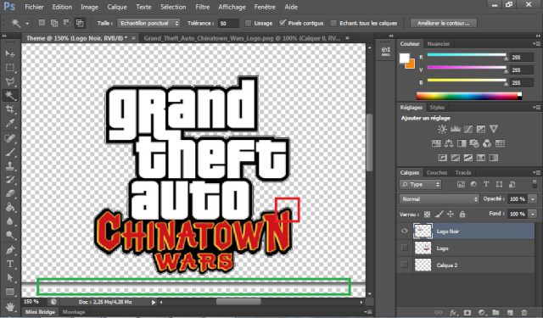Open the Opacité slider dropdown arrow

533,199
